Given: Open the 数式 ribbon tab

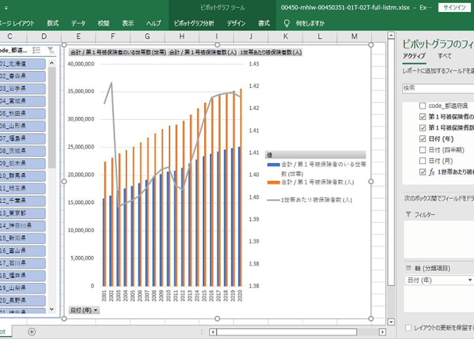Looking at the screenshot, I should click(53, 23).
